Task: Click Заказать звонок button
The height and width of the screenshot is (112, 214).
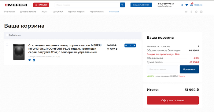Action: pyautogui.click(x=141, y=5)
